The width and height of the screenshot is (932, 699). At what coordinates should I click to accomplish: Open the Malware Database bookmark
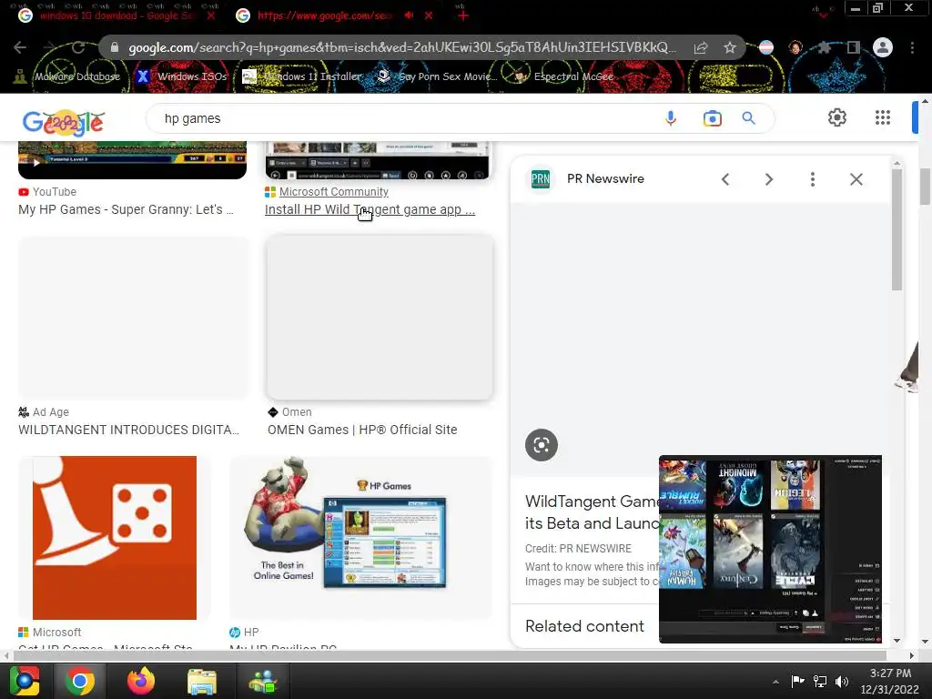point(67,76)
